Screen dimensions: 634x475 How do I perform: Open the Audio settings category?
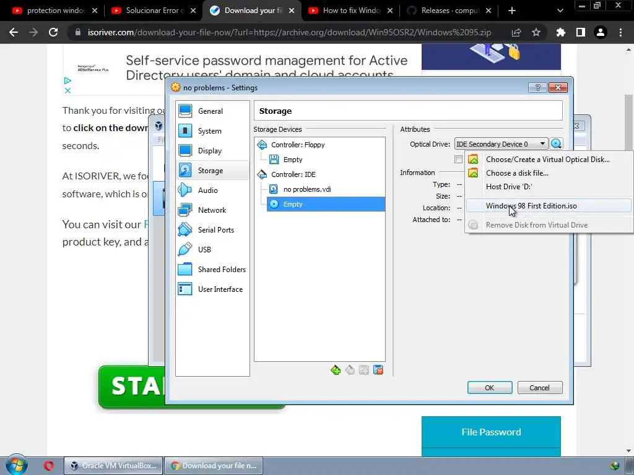pos(212,190)
